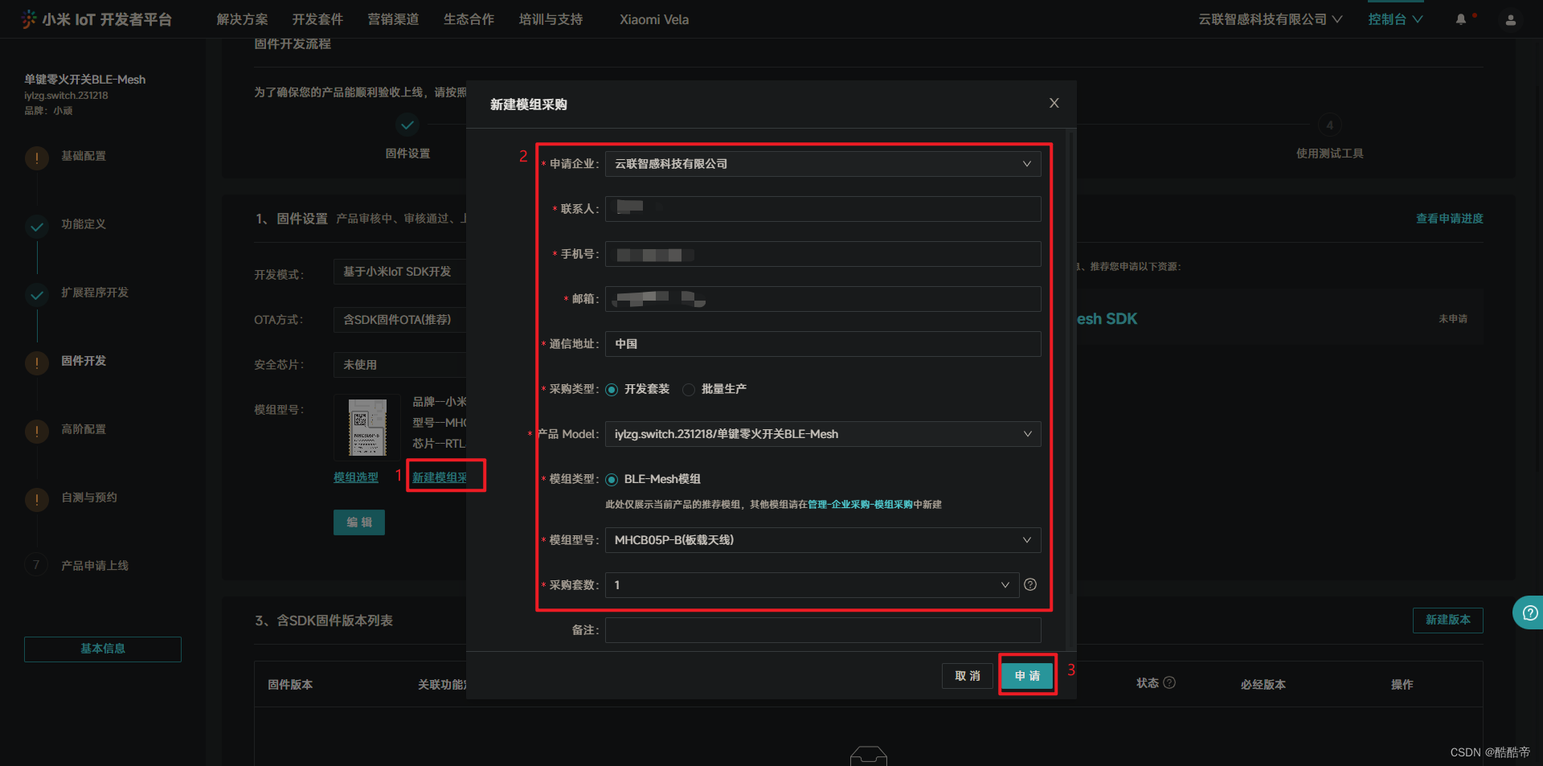Click the Xiaomi IoT platform logo
Screen dimensions: 1543x766
(96, 19)
